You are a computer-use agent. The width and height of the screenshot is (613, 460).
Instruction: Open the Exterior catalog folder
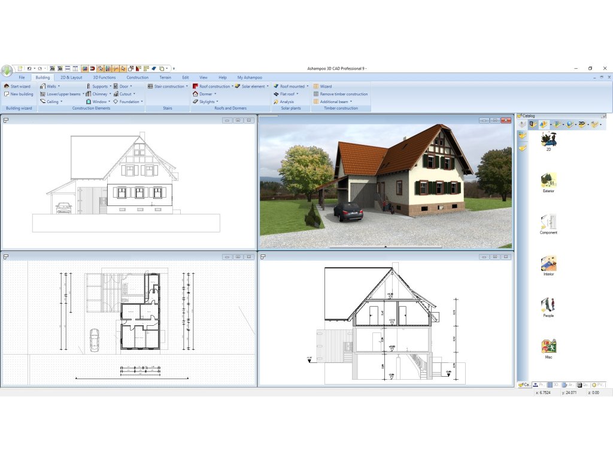coord(548,183)
